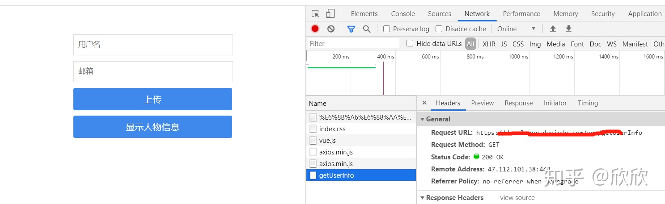Clear the network log
The image size is (665, 204).
(331, 29)
